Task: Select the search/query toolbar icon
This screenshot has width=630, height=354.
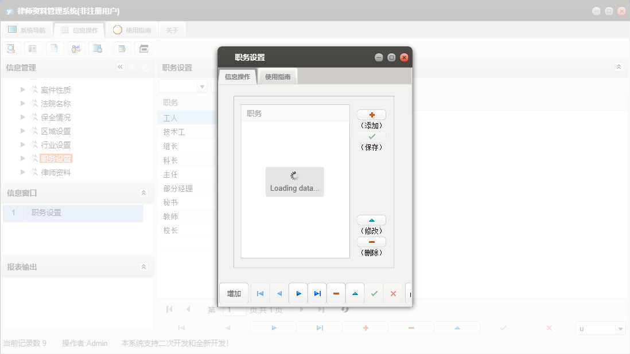Action: (x=11, y=48)
